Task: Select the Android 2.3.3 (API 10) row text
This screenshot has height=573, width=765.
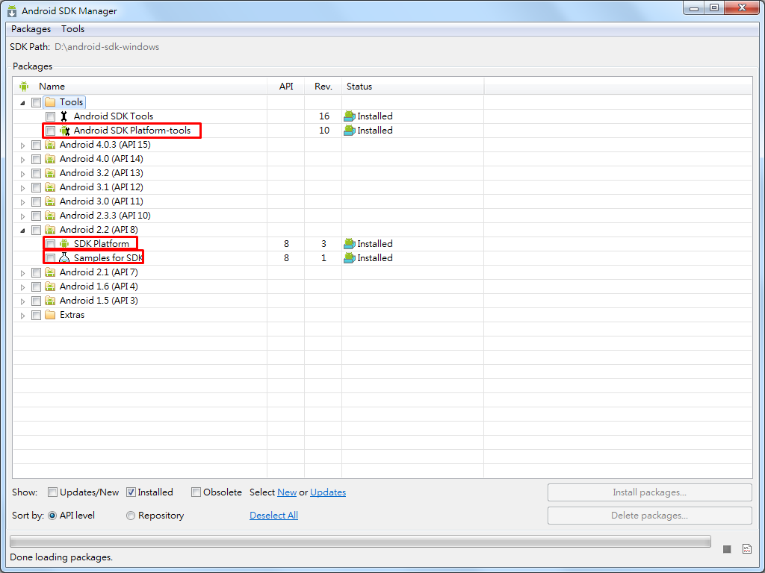Action: click(x=105, y=216)
